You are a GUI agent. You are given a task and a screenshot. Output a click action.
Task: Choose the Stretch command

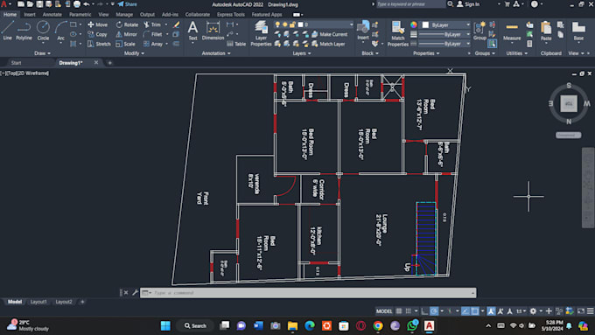[99, 44]
